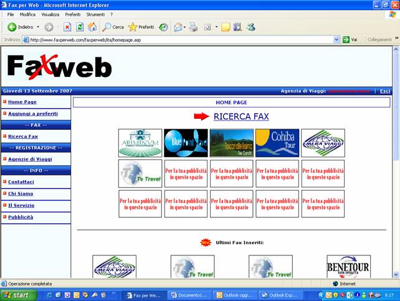Expand the Indietro back history dropdown arrow
Screen dimensions: 400x301
pos(38,27)
